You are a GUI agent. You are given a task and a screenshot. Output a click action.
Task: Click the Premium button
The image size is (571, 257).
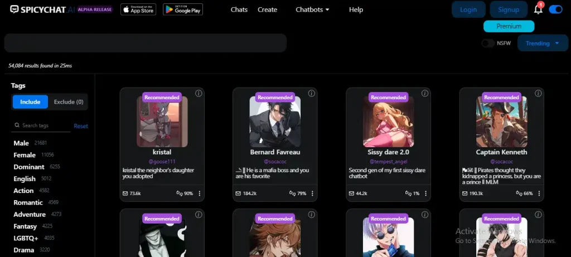[509, 26]
